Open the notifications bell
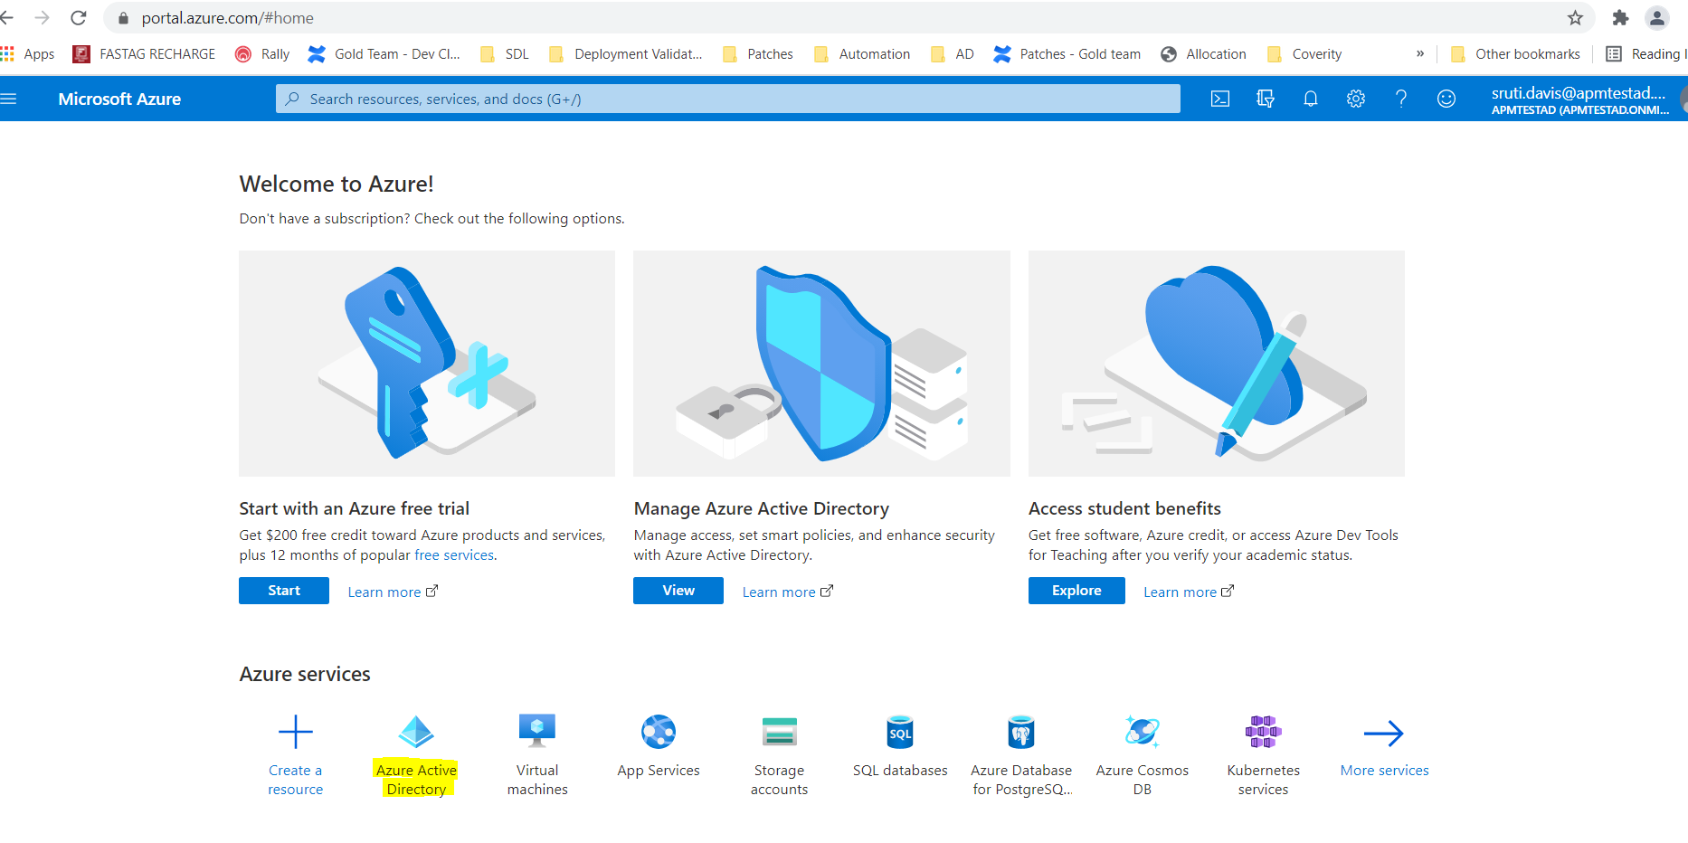The height and width of the screenshot is (843, 1688). [1310, 99]
